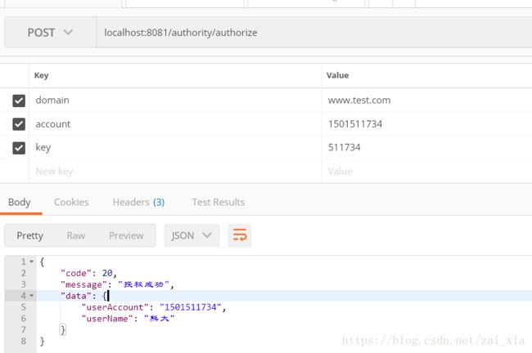The image size is (532, 353).
Task: Open the Headers (3) tab
Action: tap(138, 203)
